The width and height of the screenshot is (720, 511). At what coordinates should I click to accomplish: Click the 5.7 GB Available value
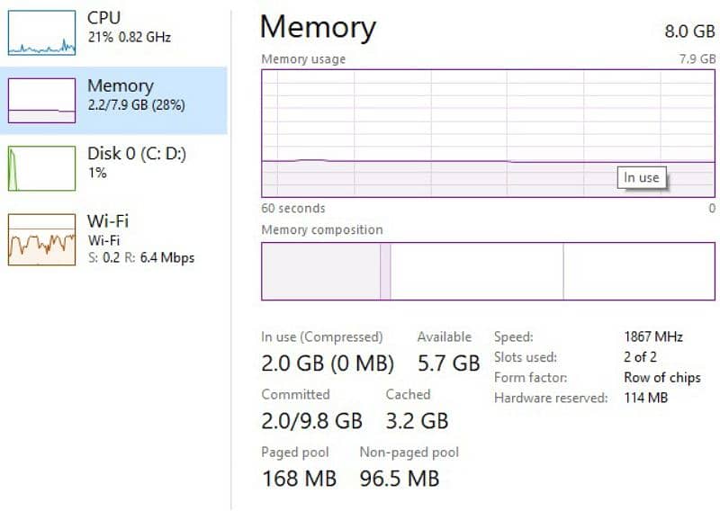448,363
